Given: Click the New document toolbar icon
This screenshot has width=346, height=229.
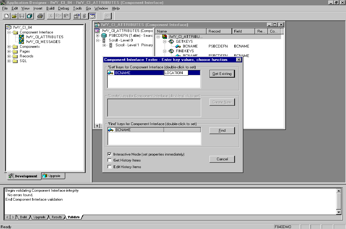Looking at the screenshot, I should pyautogui.click(x=7, y=16).
